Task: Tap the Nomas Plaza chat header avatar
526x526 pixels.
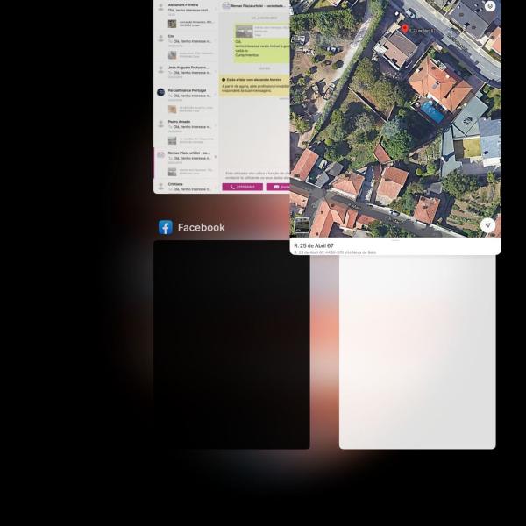Action: 225,5
